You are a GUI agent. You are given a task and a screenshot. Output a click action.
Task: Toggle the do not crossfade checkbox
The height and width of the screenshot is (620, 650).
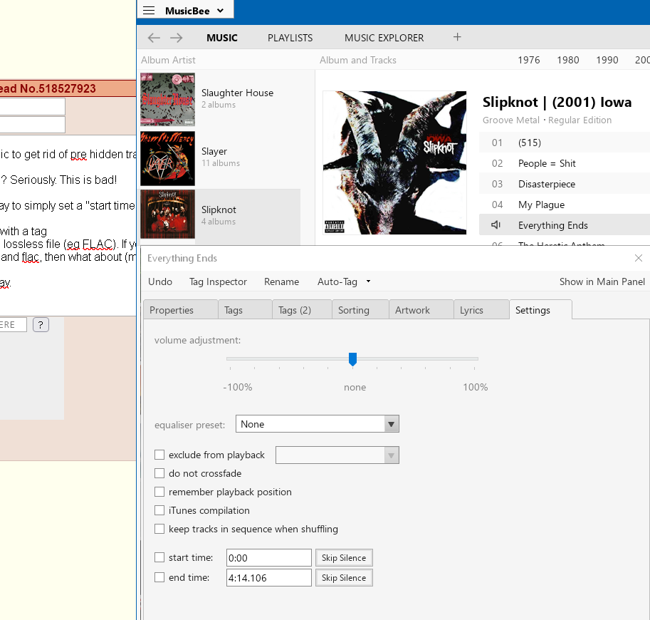[159, 473]
